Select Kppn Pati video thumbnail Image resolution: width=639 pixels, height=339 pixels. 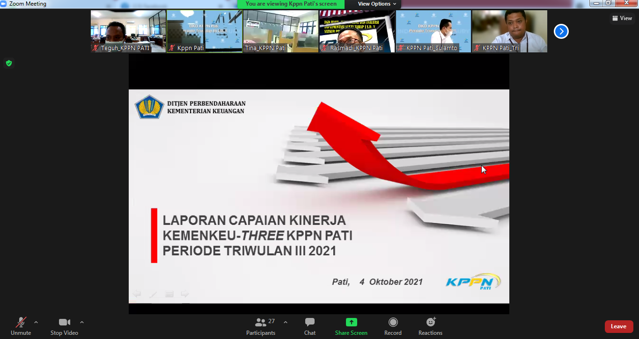click(205, 31)
